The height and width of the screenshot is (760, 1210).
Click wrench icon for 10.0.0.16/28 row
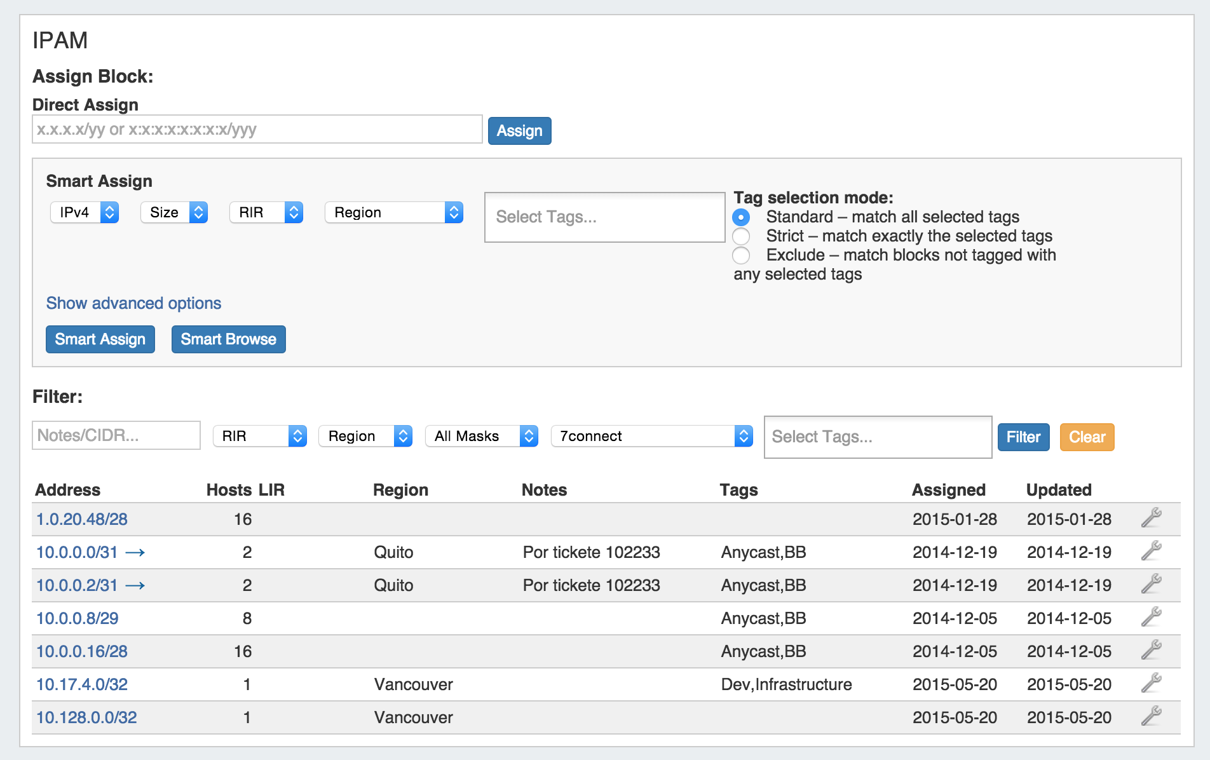click(1151, 650)
